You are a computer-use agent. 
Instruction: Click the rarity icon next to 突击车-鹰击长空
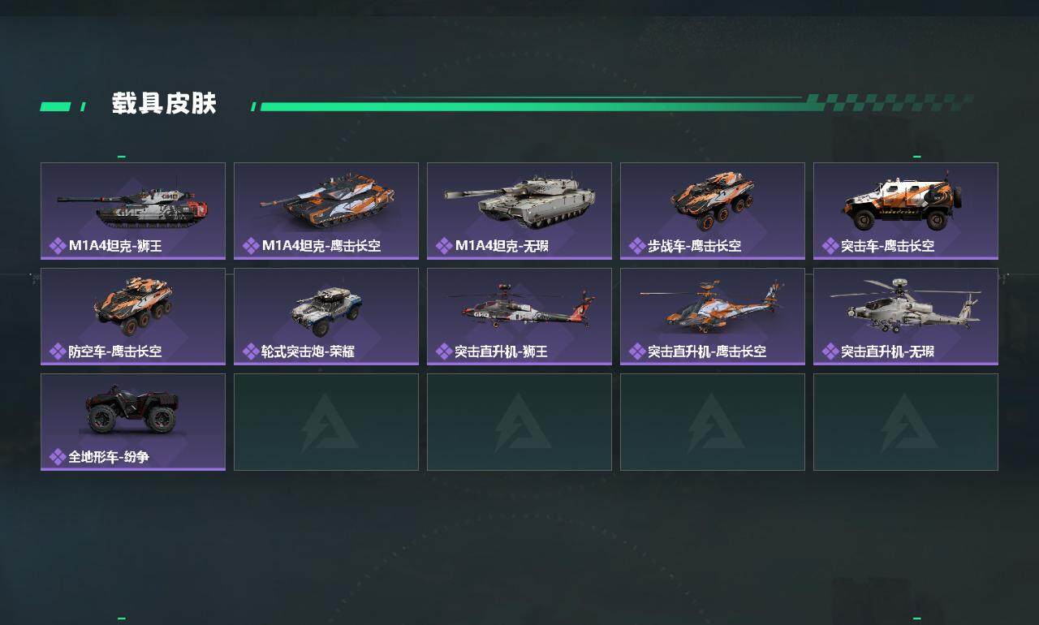[x=830, y=246]
